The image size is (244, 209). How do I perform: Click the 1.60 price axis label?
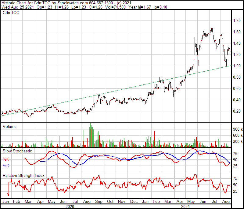point(237,32)
